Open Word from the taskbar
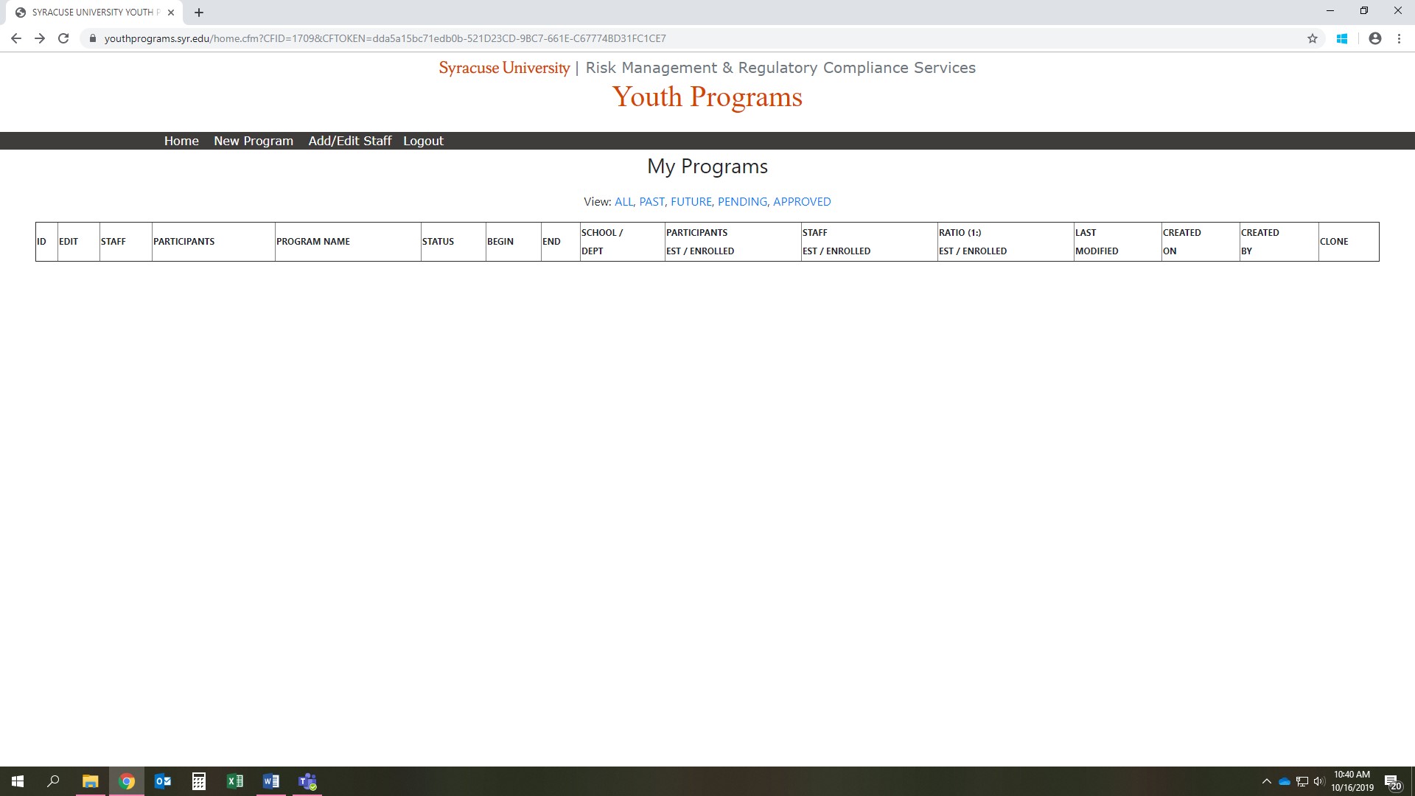 pyautogui.click(x=271, y=781)
